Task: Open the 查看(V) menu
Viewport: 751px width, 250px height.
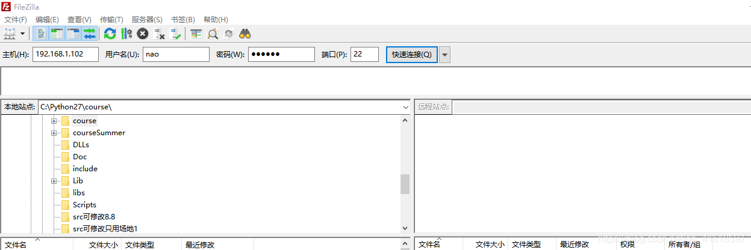Action: 79,20
